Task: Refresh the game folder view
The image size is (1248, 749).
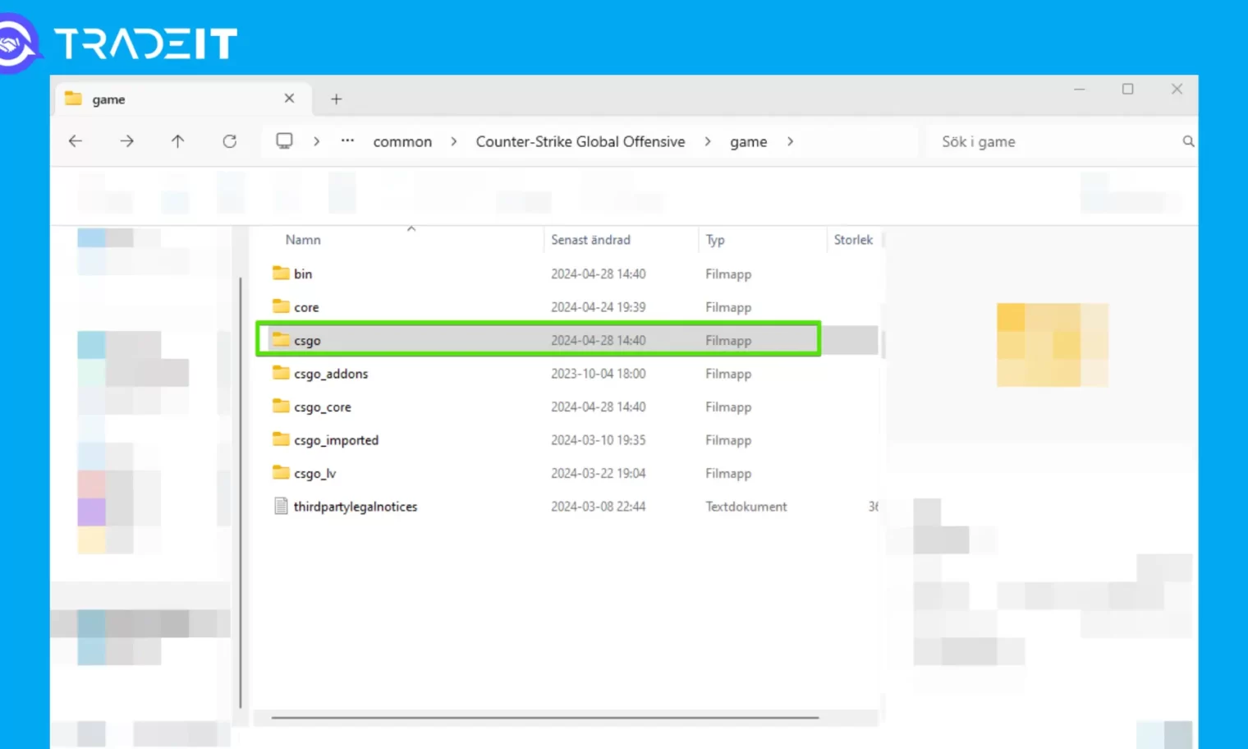Action: pos(230,141)
